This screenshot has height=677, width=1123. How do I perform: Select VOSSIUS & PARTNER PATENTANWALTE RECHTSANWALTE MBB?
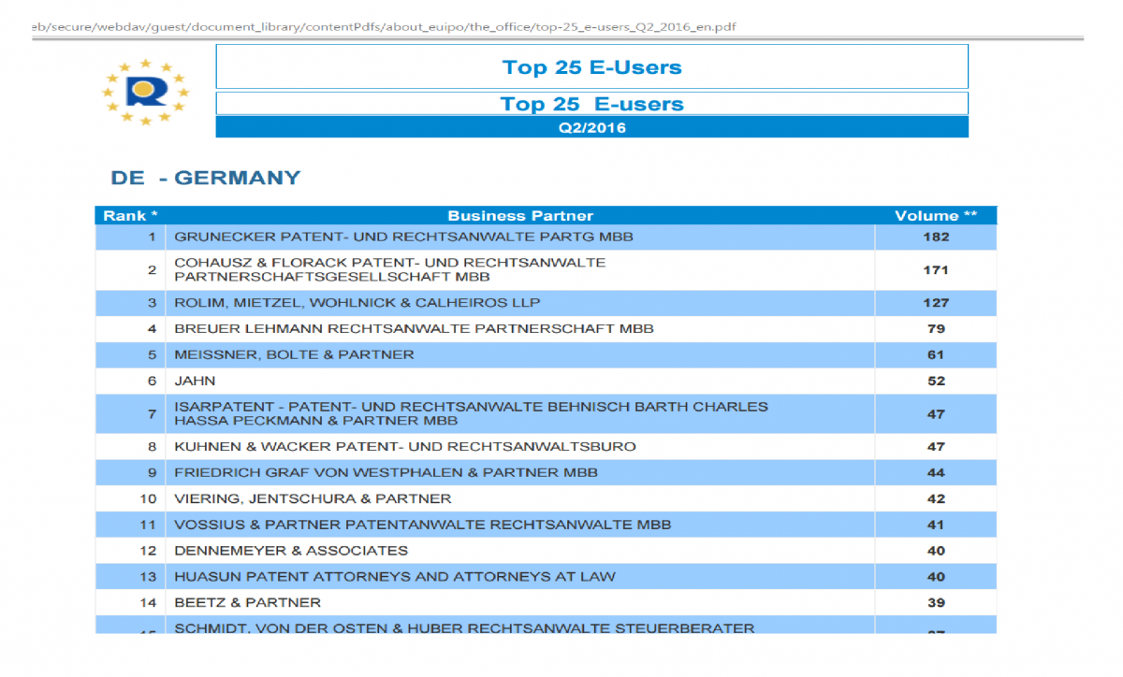(x=422, y=525)
